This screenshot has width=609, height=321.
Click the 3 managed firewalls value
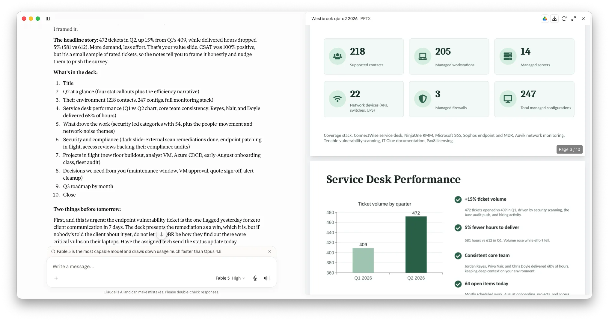(x=438, y=94)
